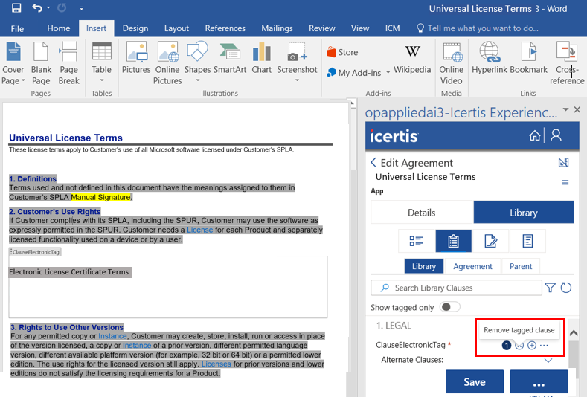Go back from Edit Agreement
The width and height of the screenshot is (587, 397).
coord(373,162)
